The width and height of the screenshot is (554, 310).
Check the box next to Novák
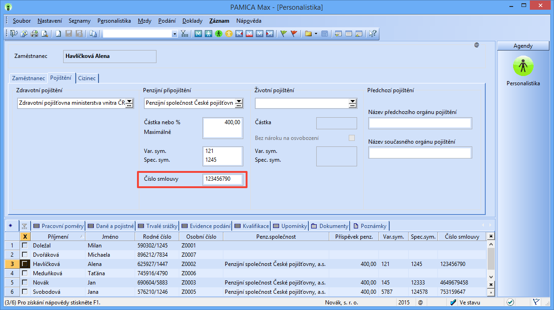click(25, 283)
